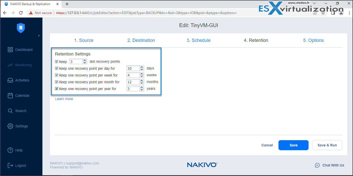Open the Chrome three-dot menu
Viewport: 353px width, 176px height.
(349, 13)
